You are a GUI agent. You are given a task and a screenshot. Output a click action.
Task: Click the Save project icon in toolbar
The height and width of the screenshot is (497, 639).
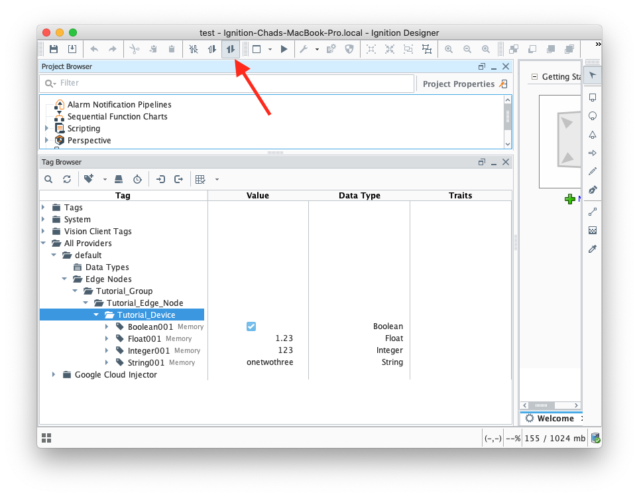54,49
